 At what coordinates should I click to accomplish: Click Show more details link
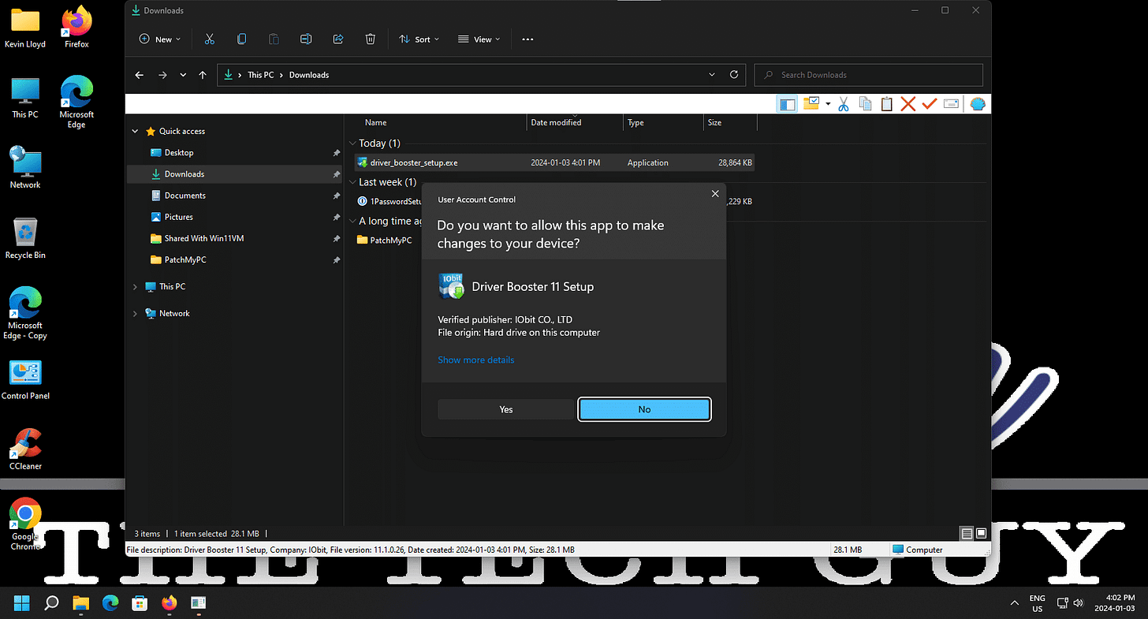click(x=476, y=360)
